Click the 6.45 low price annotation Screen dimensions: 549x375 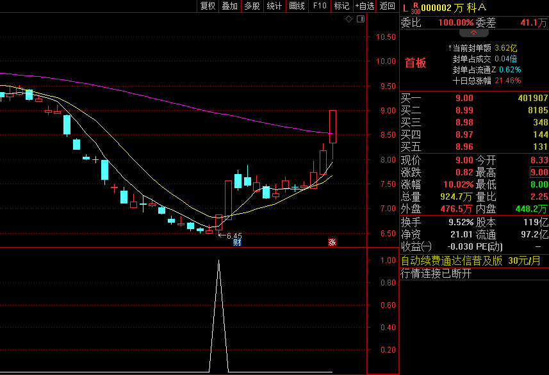click(234, 235)
